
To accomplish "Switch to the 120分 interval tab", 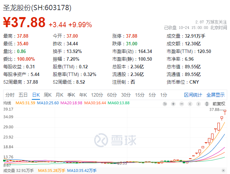I will pos(97,95).
